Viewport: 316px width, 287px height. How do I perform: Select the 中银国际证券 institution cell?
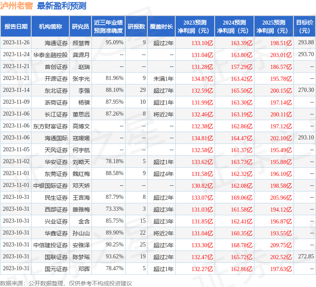pos(50,185)
